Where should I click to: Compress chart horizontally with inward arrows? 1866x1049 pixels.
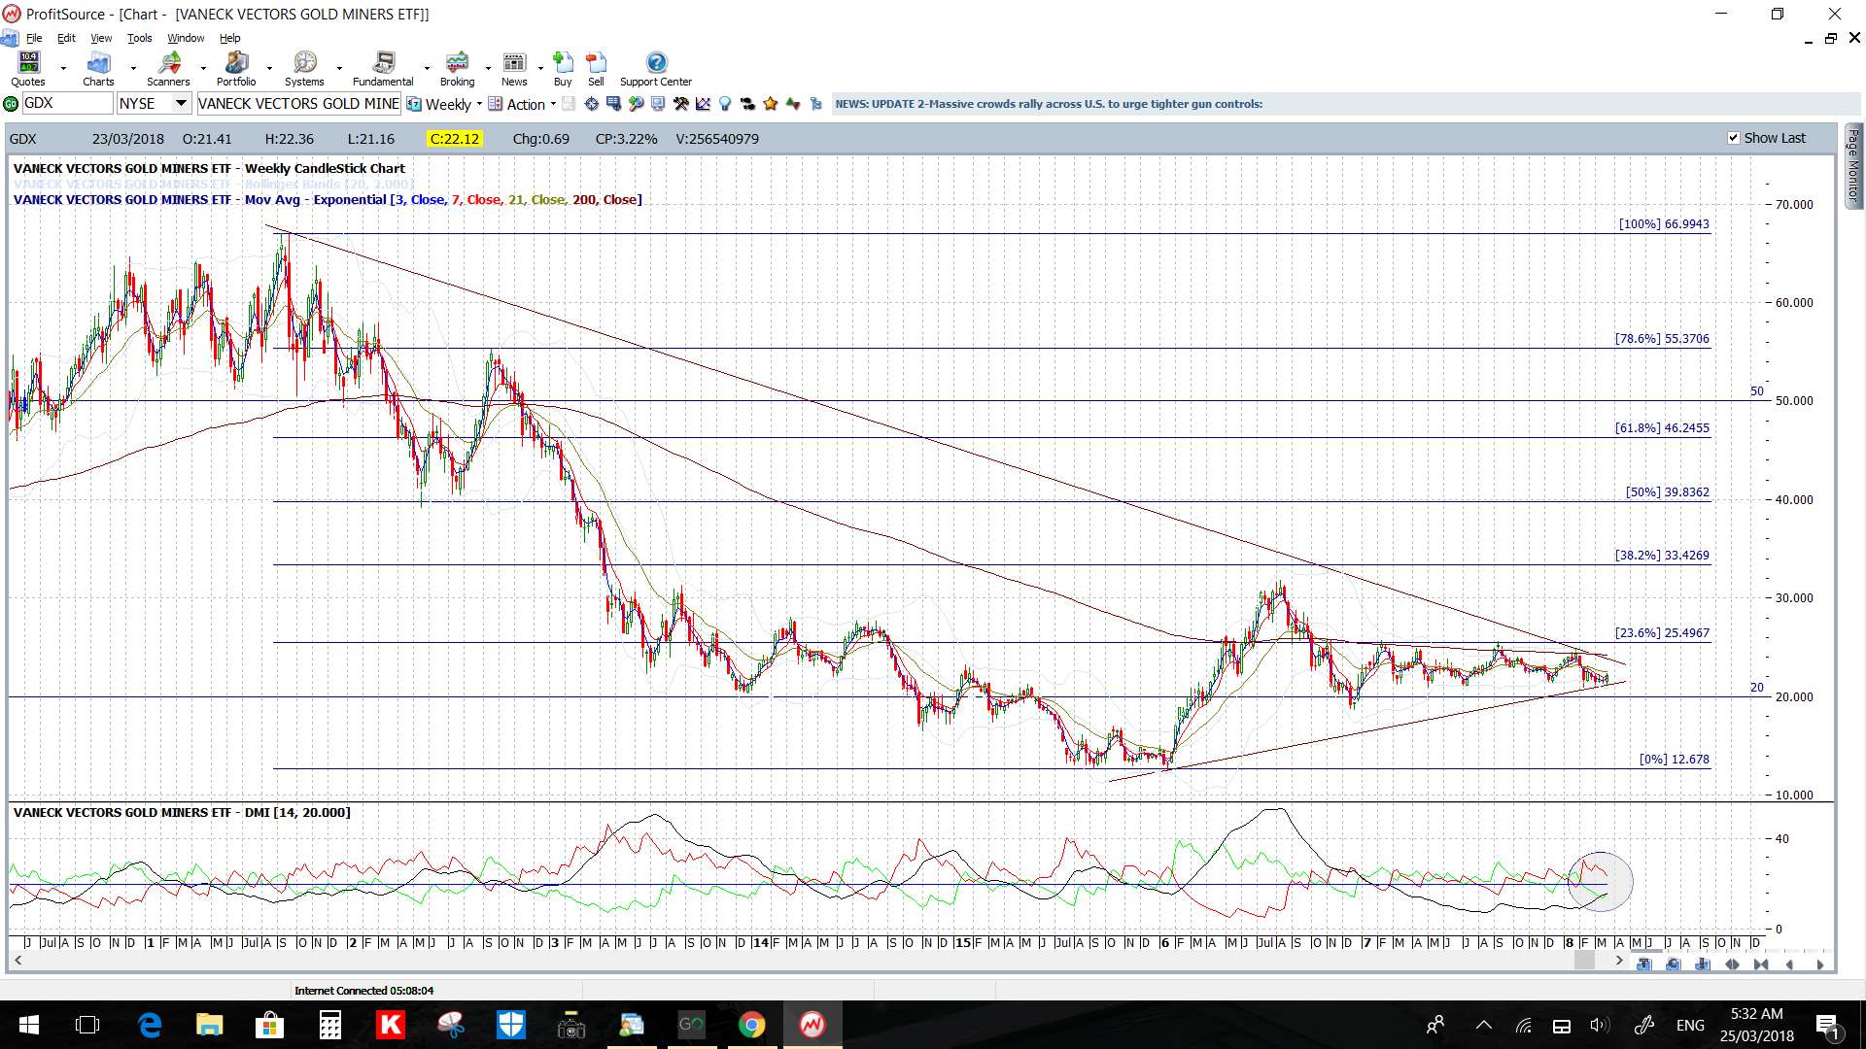tap(1761, 964)
